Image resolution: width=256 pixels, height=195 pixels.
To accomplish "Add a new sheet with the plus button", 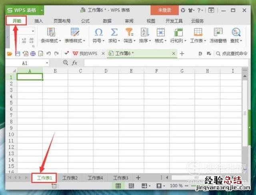I will 138,178.
